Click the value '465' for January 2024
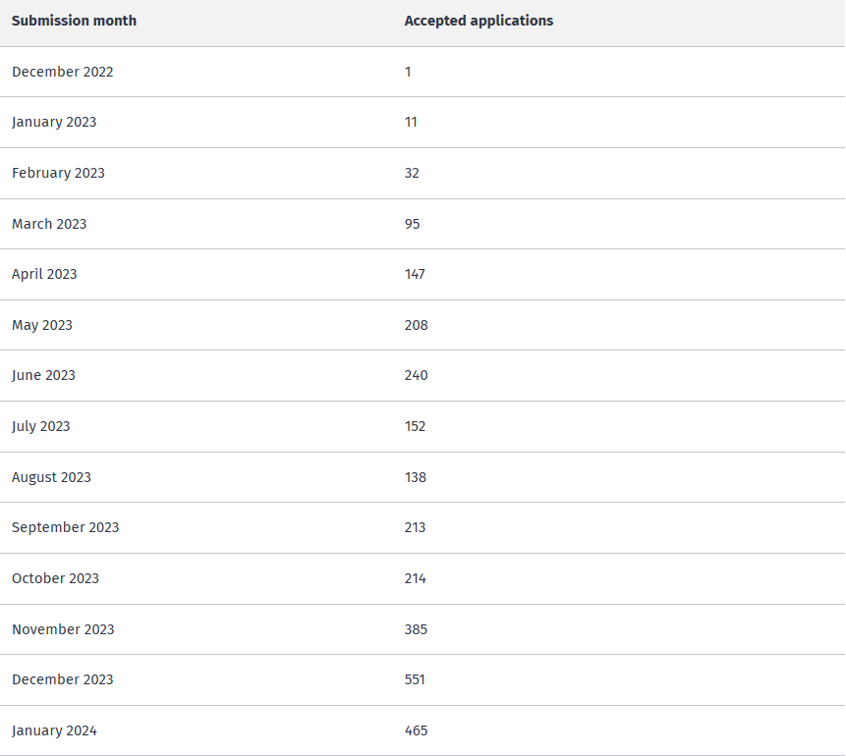The image size is (846, 756). (x=416, y=730)
